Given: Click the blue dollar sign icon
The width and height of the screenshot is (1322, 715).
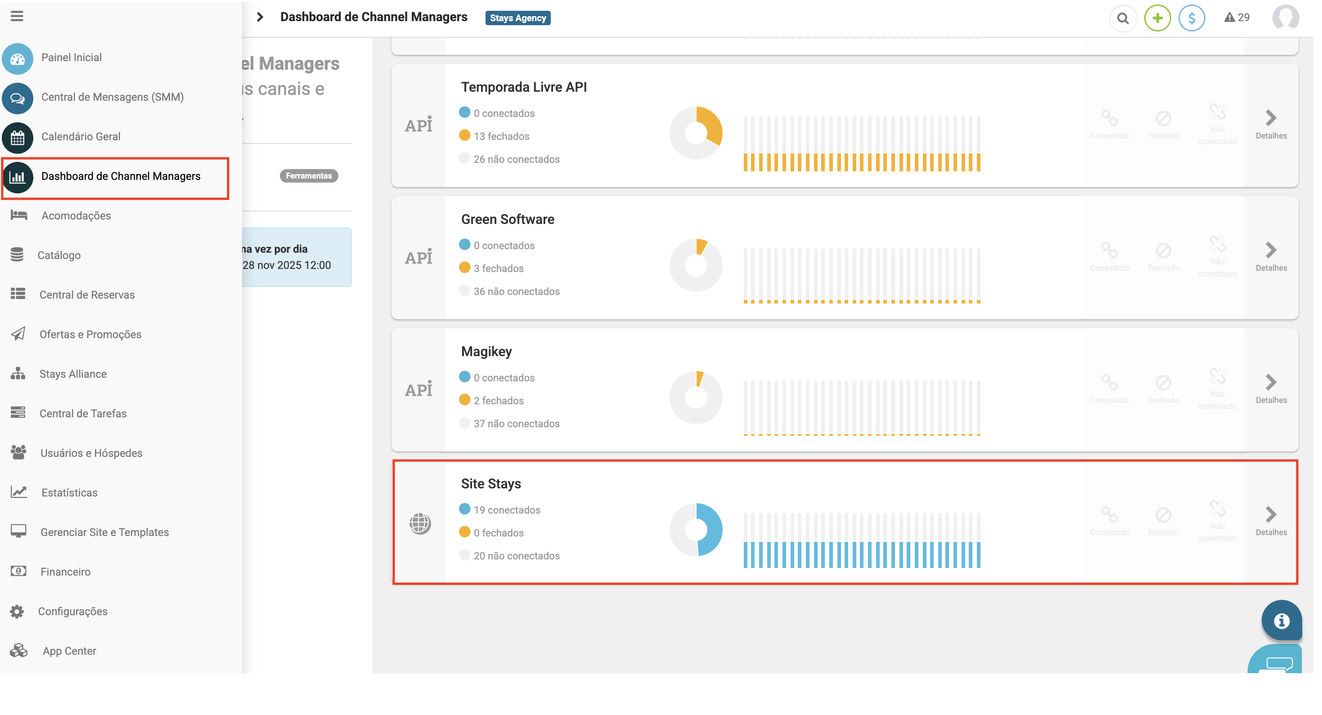Looking at the screenshot, I should tap(1191, 18).
